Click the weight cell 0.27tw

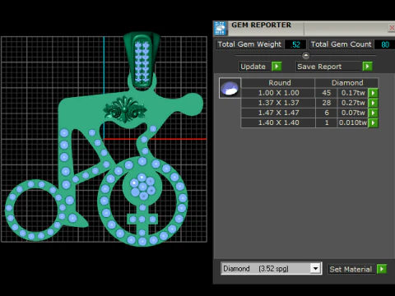(353, 103)
